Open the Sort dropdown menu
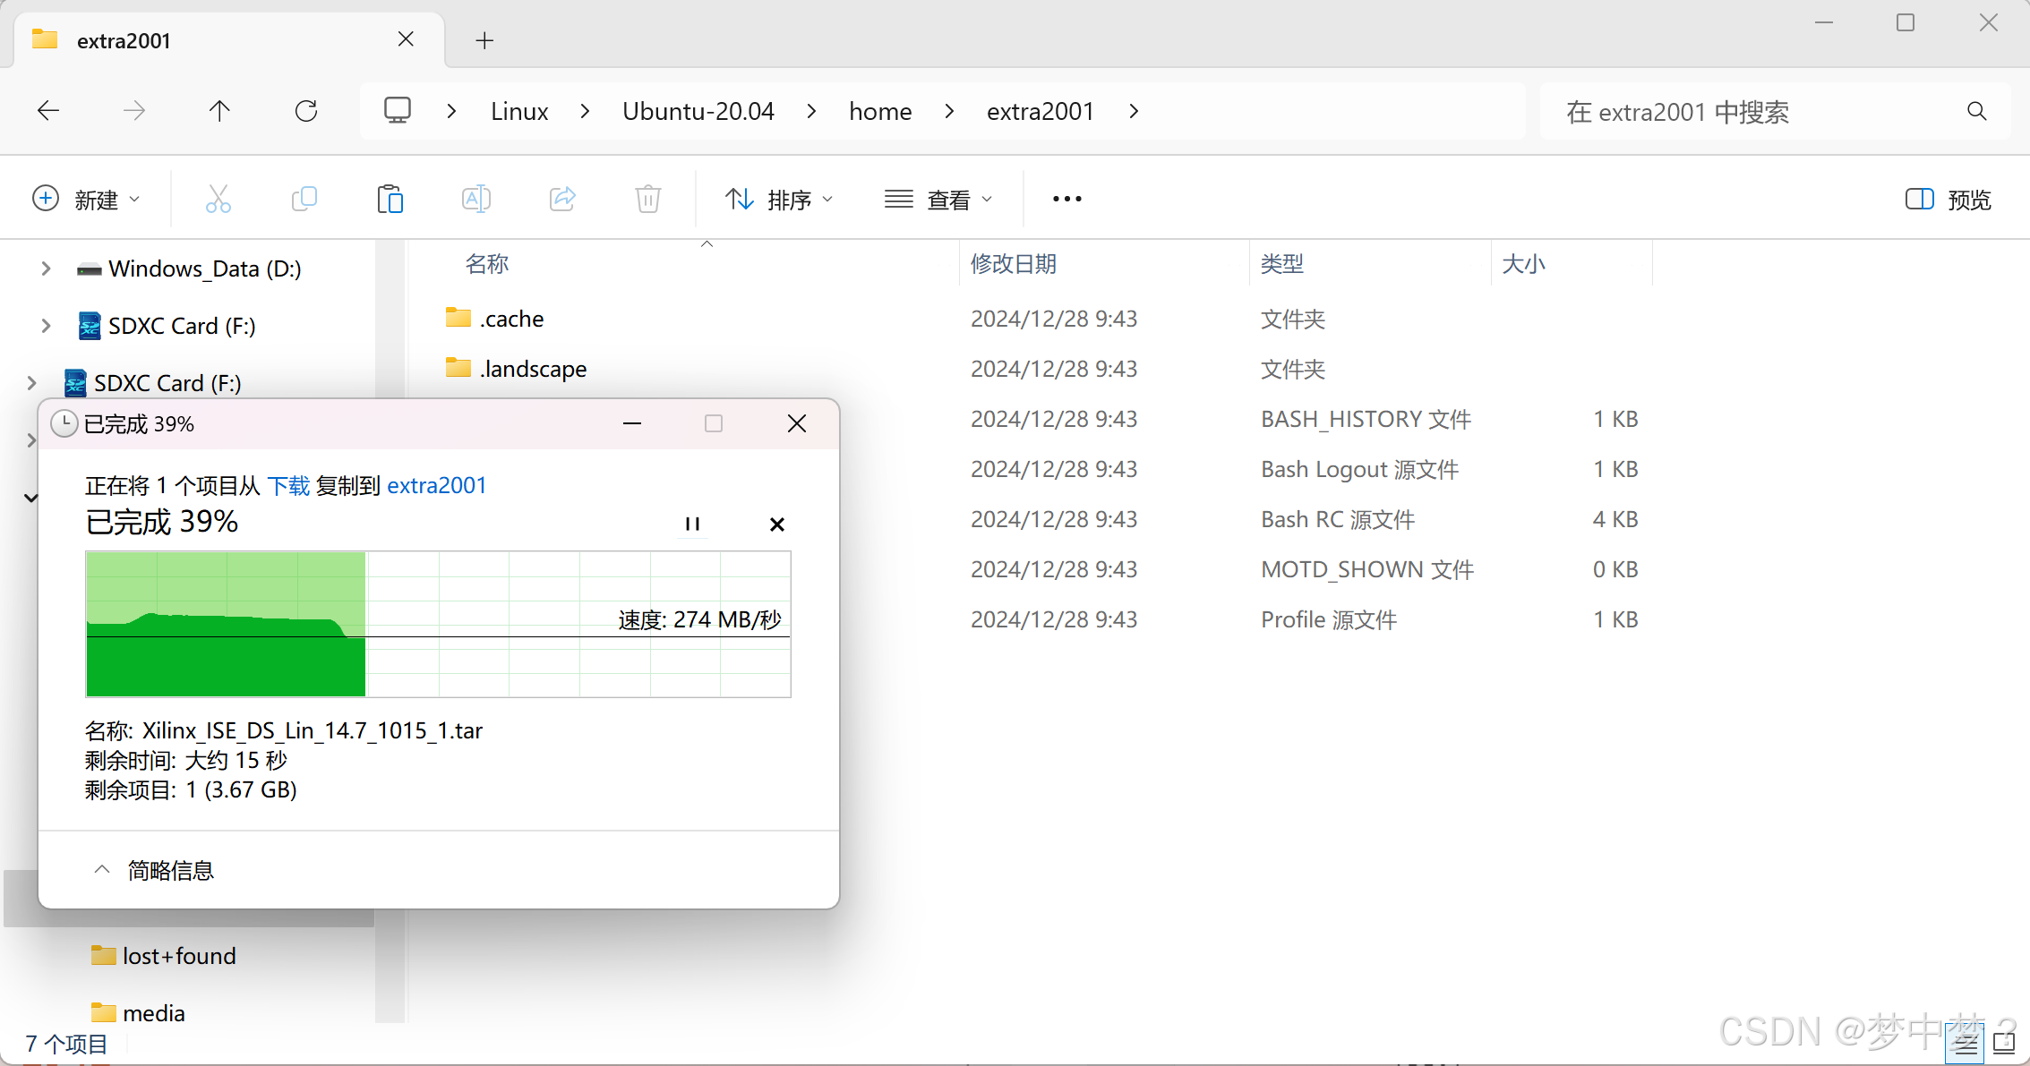Image resolution: width=2030 pixels, height=1066 pixels. point(778,199)
